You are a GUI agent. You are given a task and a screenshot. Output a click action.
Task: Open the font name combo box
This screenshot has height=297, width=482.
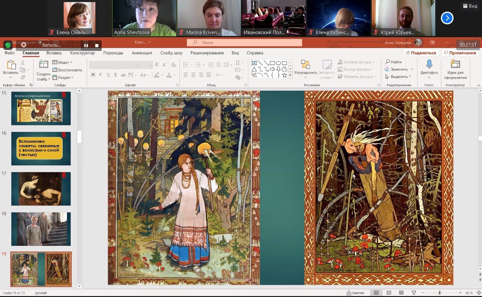[x=113, y=65]
